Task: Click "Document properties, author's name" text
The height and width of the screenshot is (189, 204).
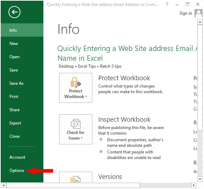Action: 135,143
